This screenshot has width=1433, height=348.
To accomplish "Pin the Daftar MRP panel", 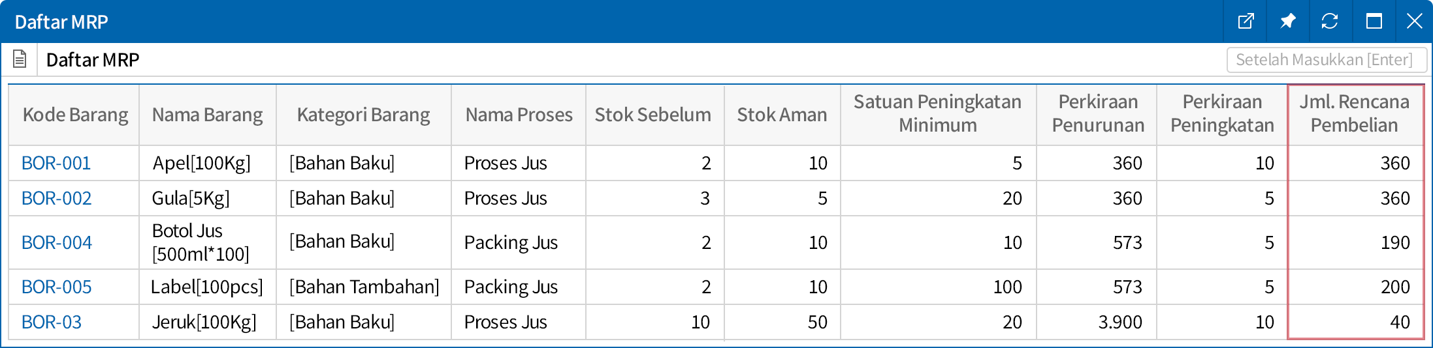I will click(x=1287, y=22).
